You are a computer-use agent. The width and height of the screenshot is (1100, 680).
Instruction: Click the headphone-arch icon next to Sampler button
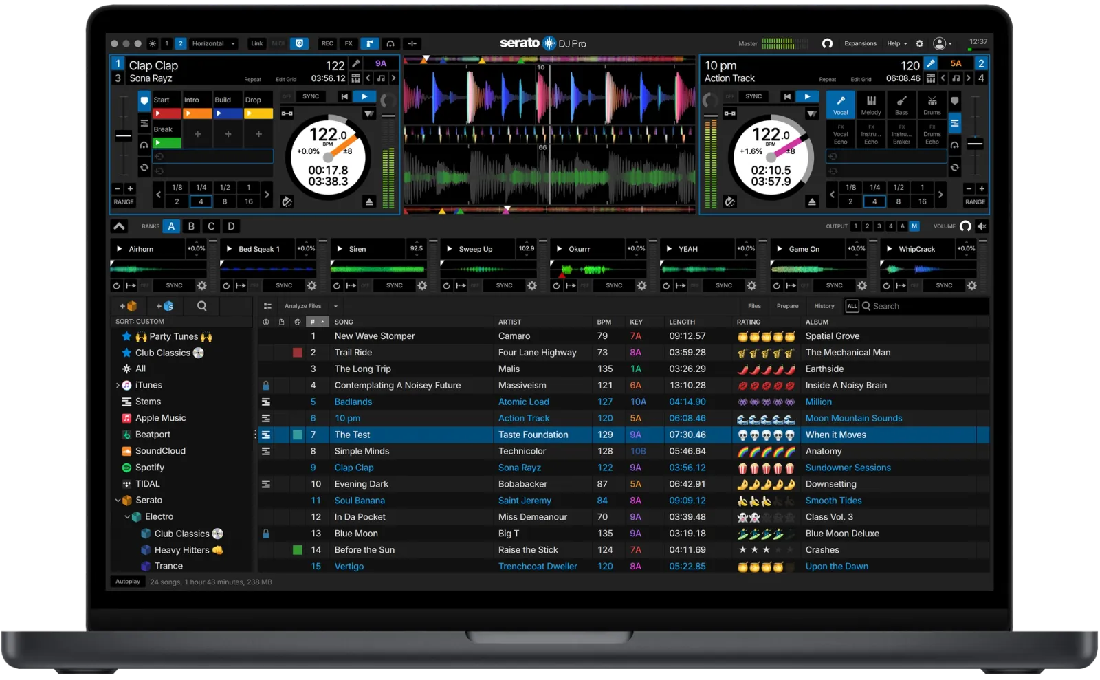click(x=390, y=43)
